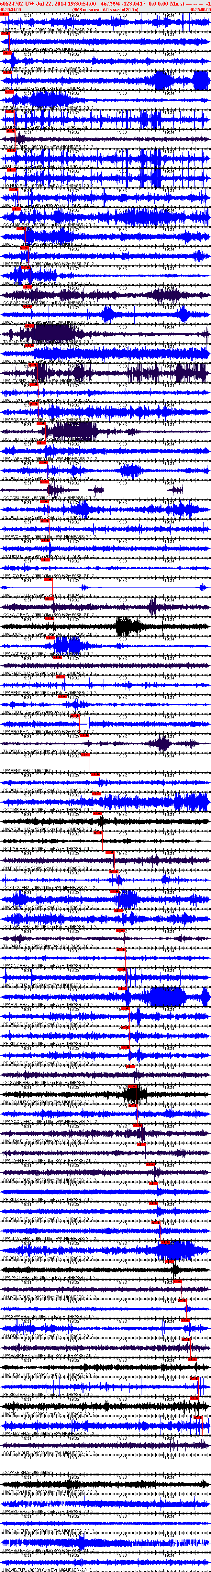Click the start time label 19:30:34.00
The image size is (211, 1572).
click(x=10, y=10)
